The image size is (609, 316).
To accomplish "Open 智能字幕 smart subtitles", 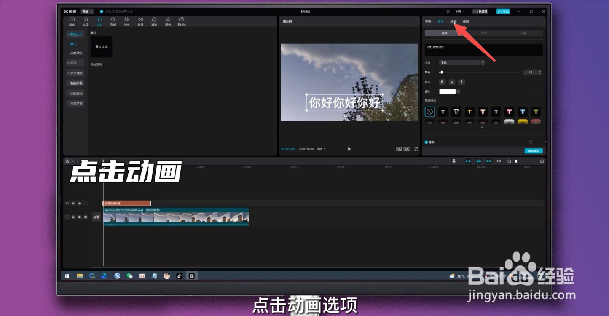I will tap(75, 83).
